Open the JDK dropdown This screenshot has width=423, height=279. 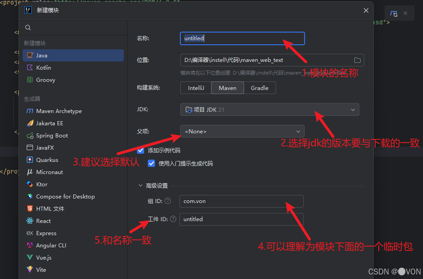(x=269, y=109)
